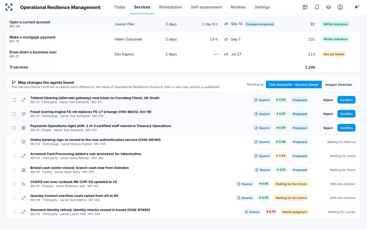The height and width of the screenshot is (229, 367).
Task: Open the layout panel icon in header
Action: [x=305, y=7]
